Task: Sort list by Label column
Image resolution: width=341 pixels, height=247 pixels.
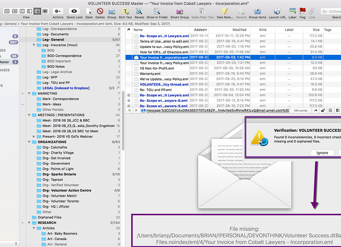Action: pos(289,30)
